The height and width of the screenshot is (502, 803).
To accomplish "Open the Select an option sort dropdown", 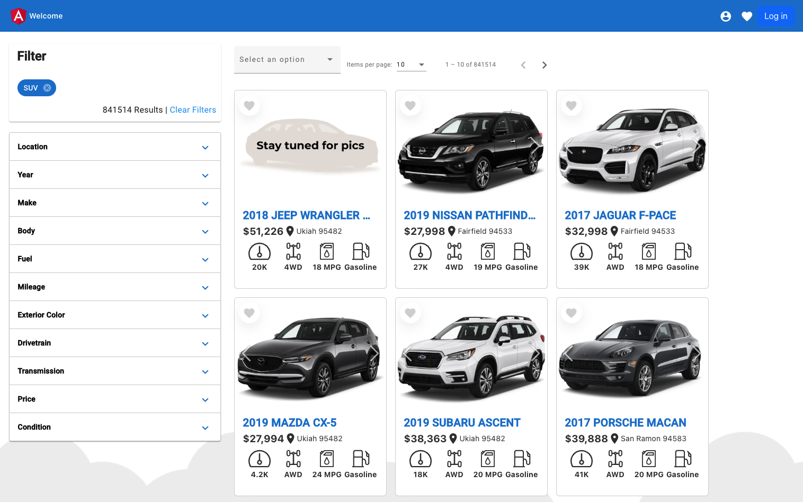I will (287, 59).
